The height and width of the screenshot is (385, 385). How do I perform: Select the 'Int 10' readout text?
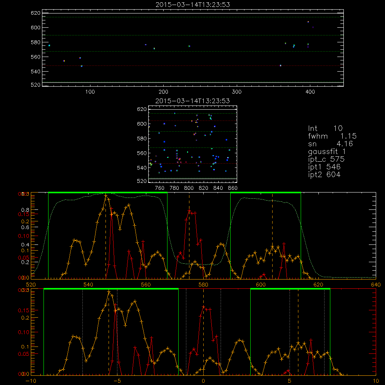coord(325,128)
